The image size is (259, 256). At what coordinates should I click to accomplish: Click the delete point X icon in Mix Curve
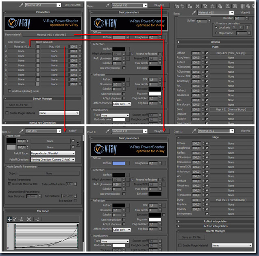tap(29, 219)
